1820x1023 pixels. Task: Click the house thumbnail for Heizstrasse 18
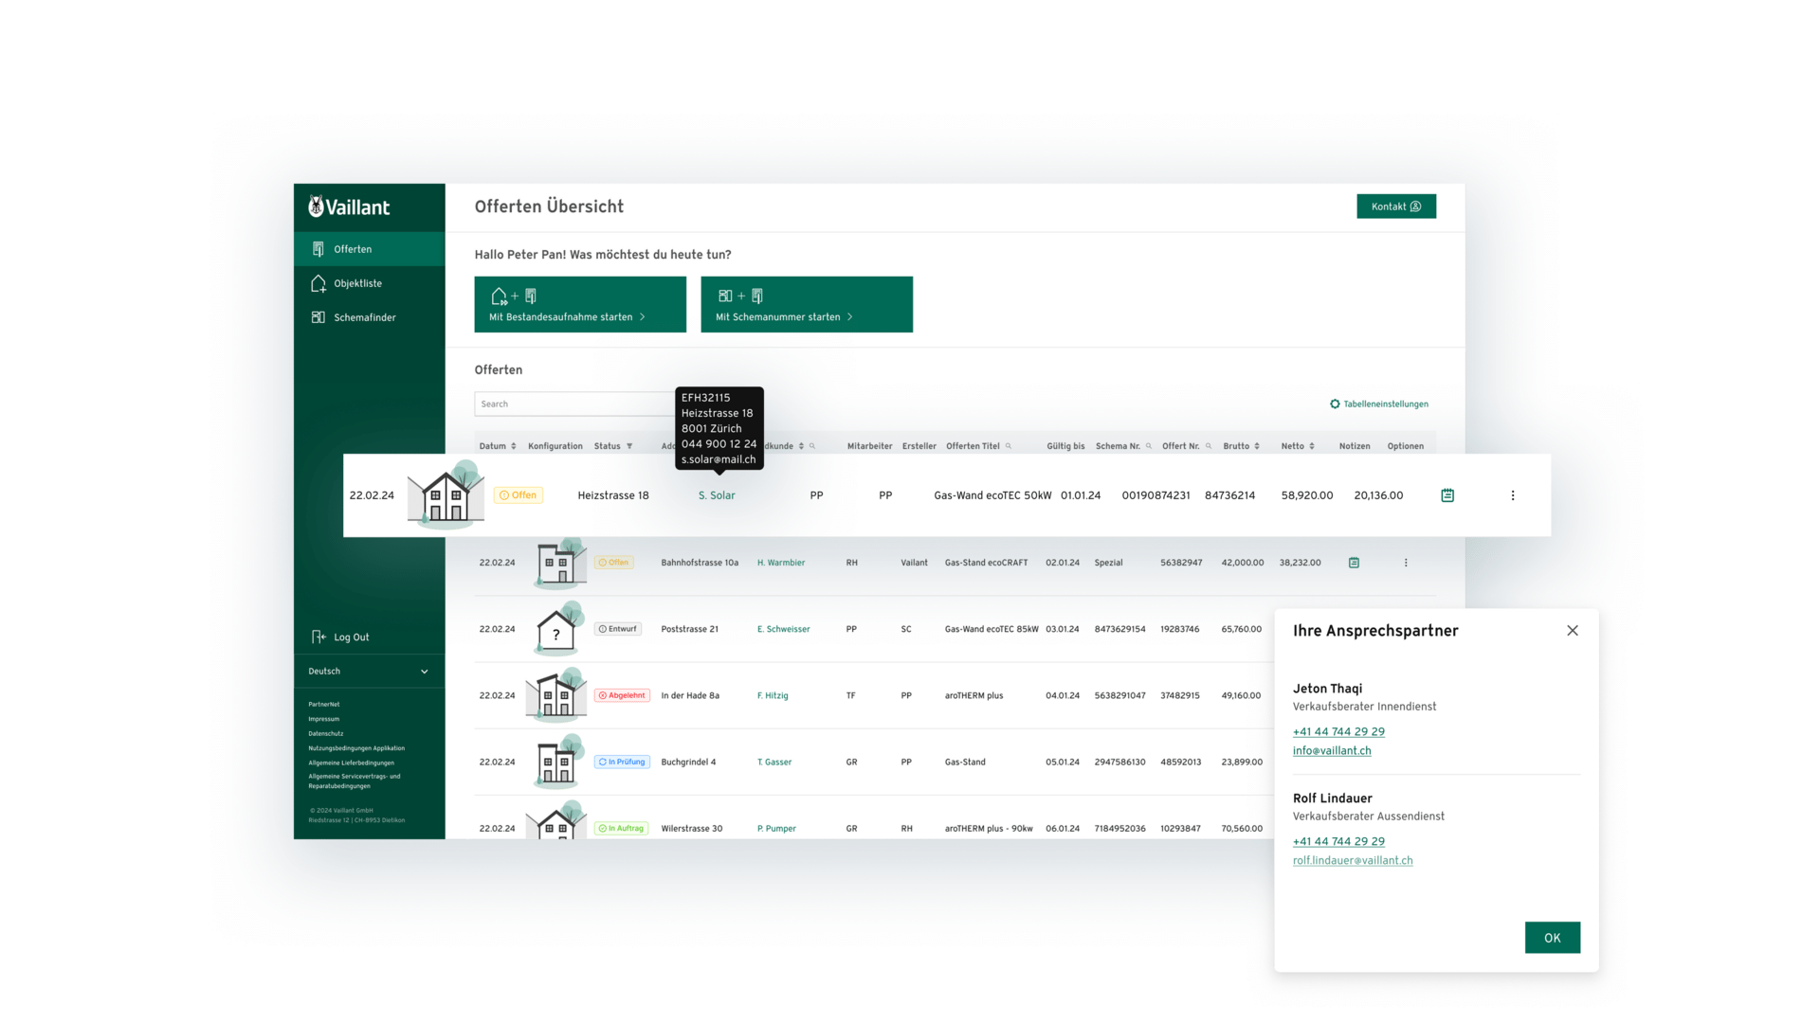[x=446, y=494]
